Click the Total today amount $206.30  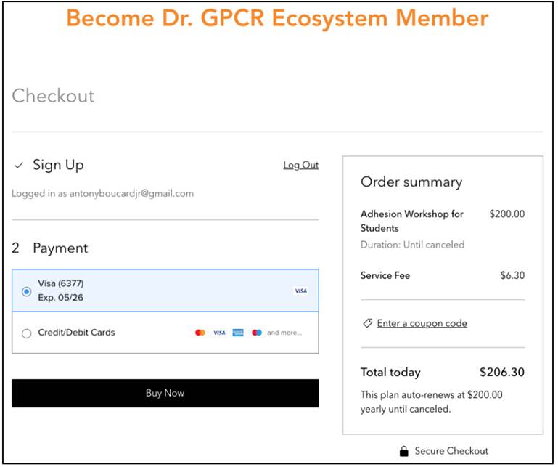[501, 373]
